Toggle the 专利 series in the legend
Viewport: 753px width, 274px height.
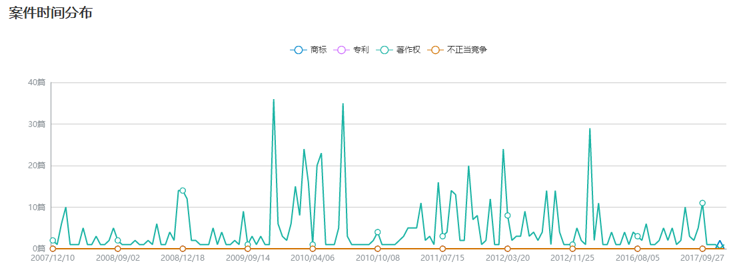(x=351, y=49)
